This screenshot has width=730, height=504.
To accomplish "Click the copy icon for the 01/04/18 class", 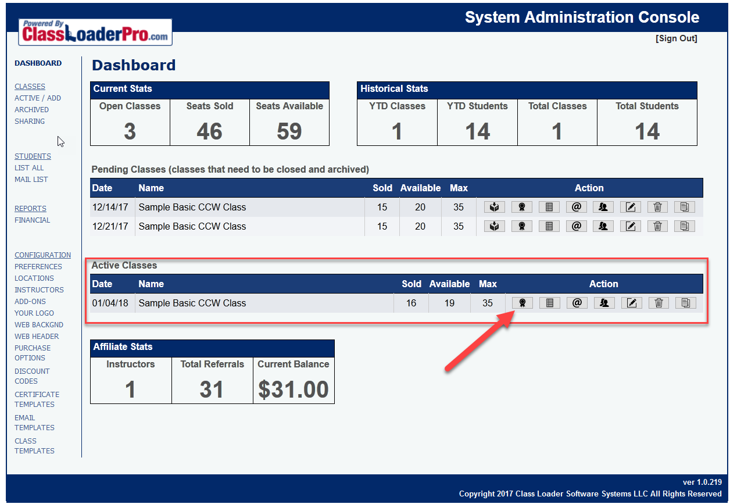I will tap(685, 303).
